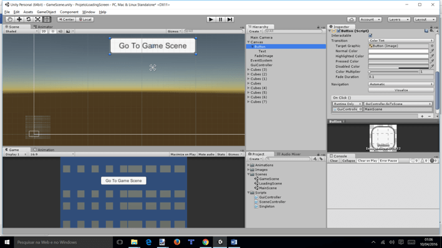Switch to the Audio Mixer tab
Viewport: 442px width, 248px height.
(x=289, y=154)
